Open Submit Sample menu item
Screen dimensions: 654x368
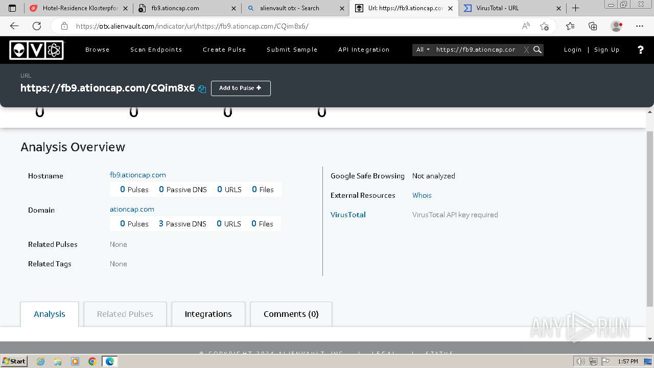[292, 50]
